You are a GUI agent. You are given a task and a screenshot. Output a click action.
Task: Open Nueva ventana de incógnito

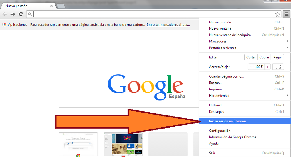point(245,35)
